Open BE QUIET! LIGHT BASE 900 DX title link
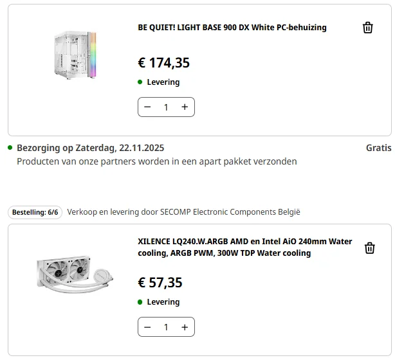This screenshot has width=395, height=358. [x=232, y=28]
